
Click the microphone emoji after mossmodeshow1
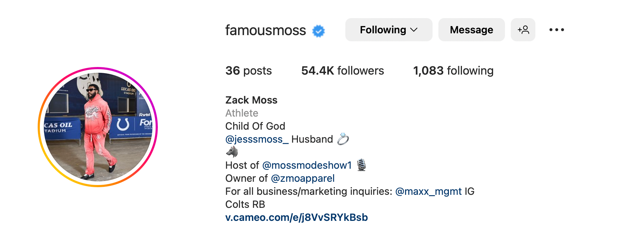361,165
